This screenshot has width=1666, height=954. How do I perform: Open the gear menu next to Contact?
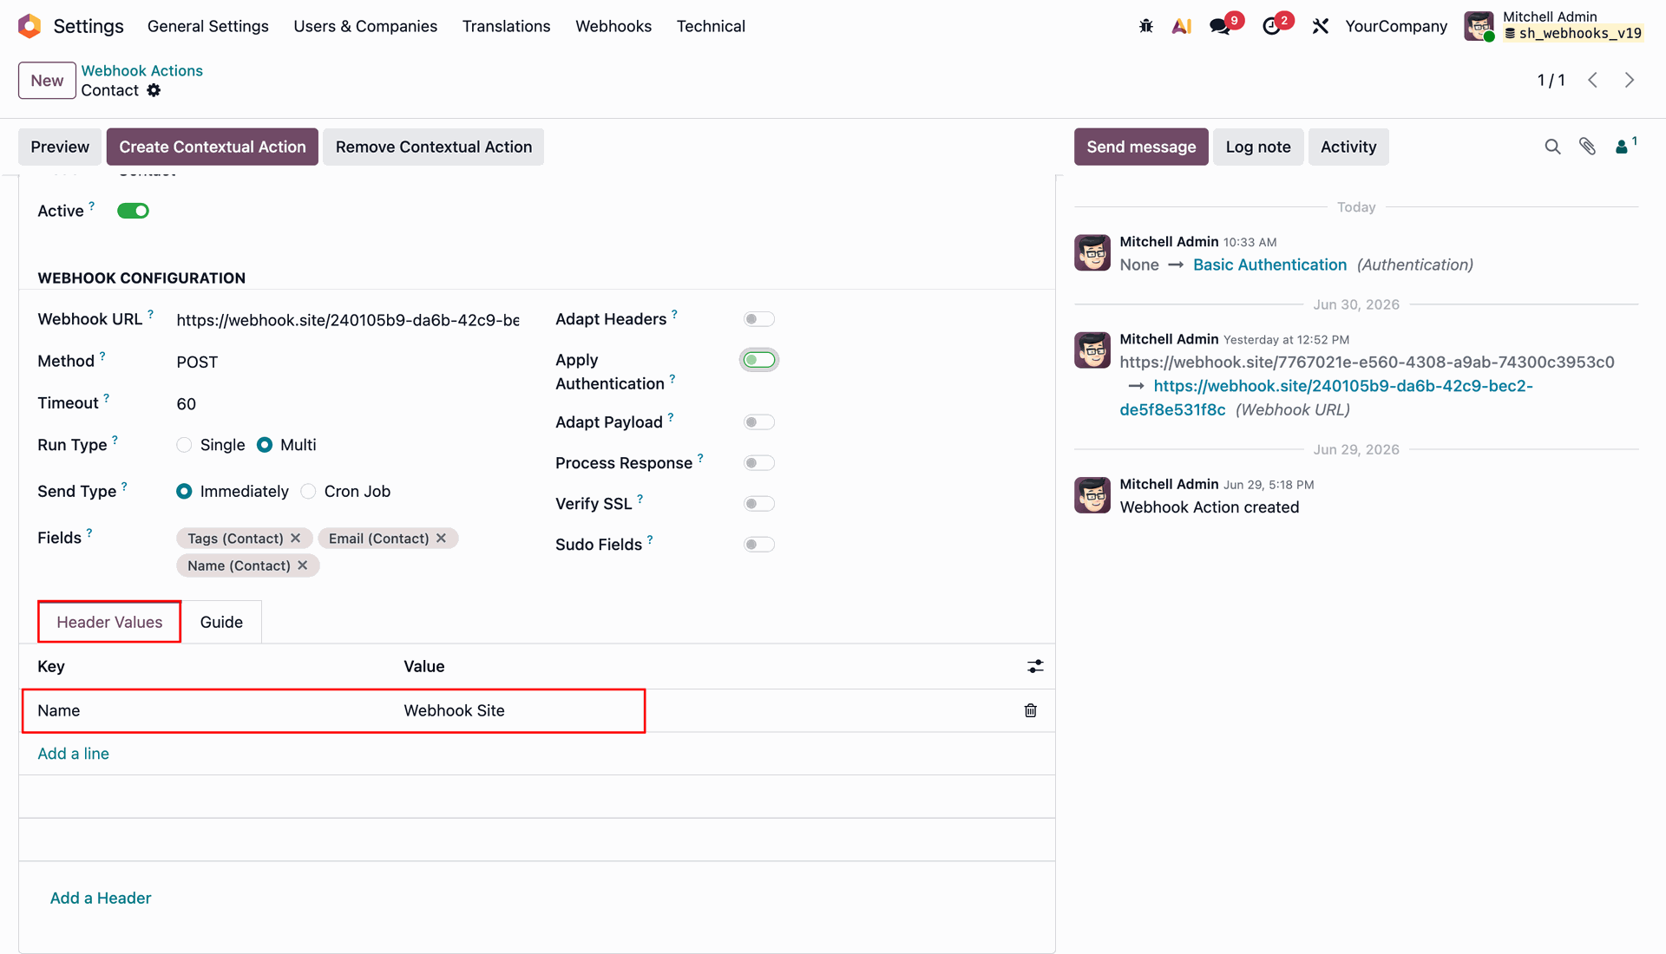154,90
